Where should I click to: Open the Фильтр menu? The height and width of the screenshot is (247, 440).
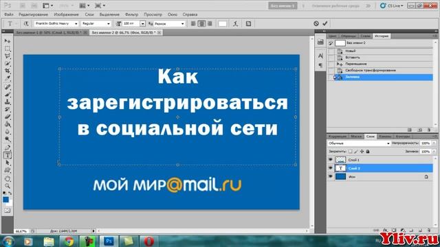click(131, 14)
